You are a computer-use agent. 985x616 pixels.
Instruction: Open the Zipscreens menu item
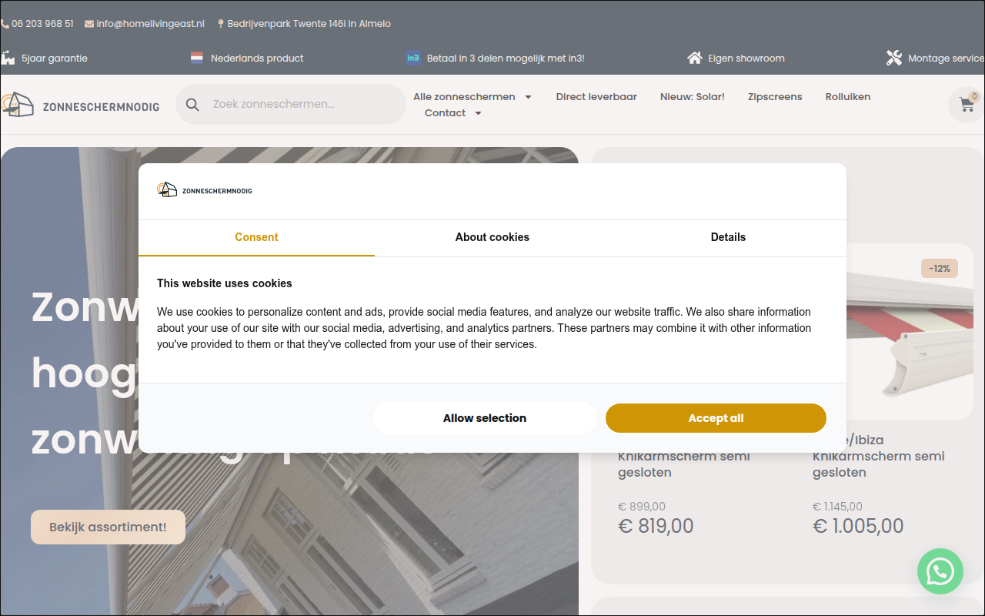(x=775, y=97)
